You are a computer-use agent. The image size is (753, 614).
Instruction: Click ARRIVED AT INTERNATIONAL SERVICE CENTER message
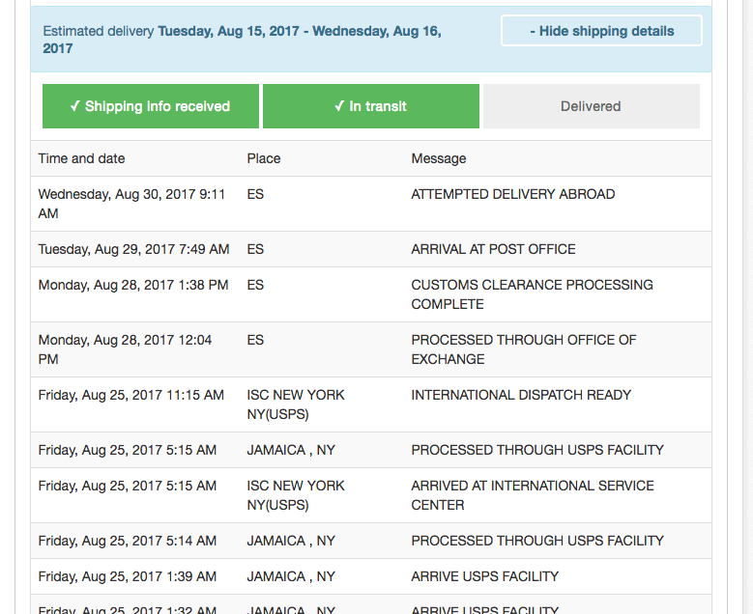point(532,495)
